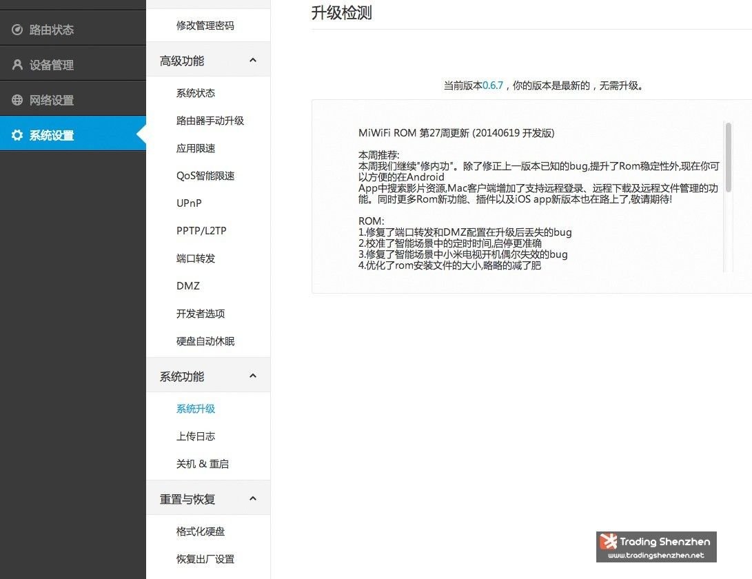Click the 0.6.7 version number
Screen dimensions: 752x579
click(493, 85)
